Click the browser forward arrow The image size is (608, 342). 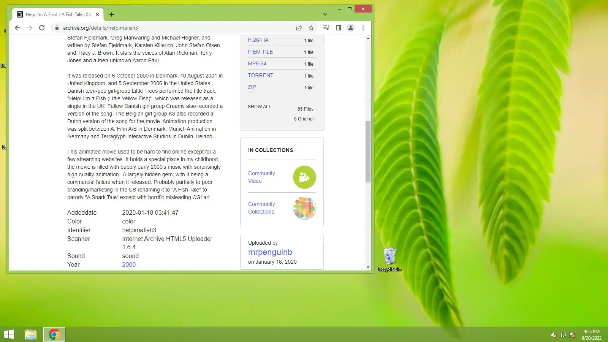[x=30, y=28]
